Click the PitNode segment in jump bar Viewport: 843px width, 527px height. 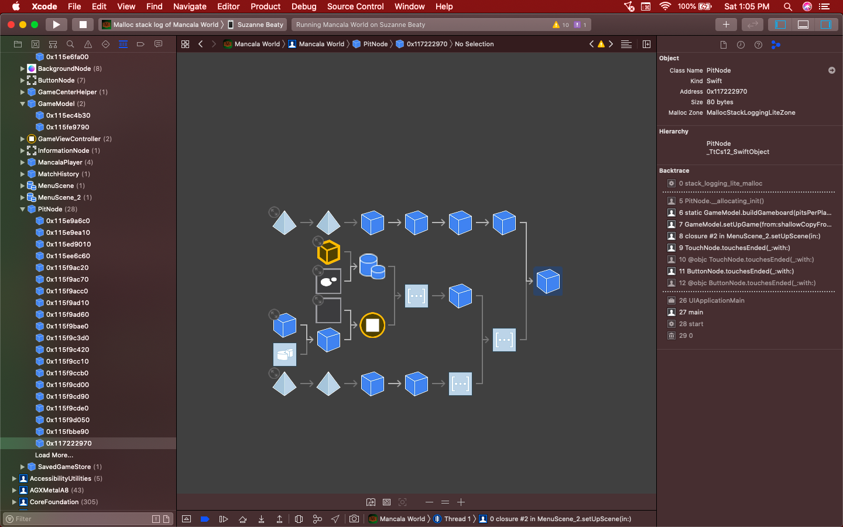370,44
